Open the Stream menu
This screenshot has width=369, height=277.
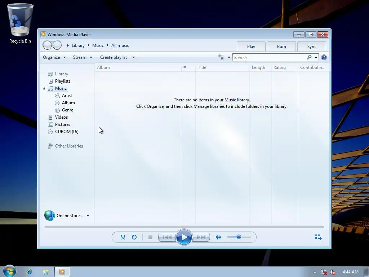pos(83,57)
